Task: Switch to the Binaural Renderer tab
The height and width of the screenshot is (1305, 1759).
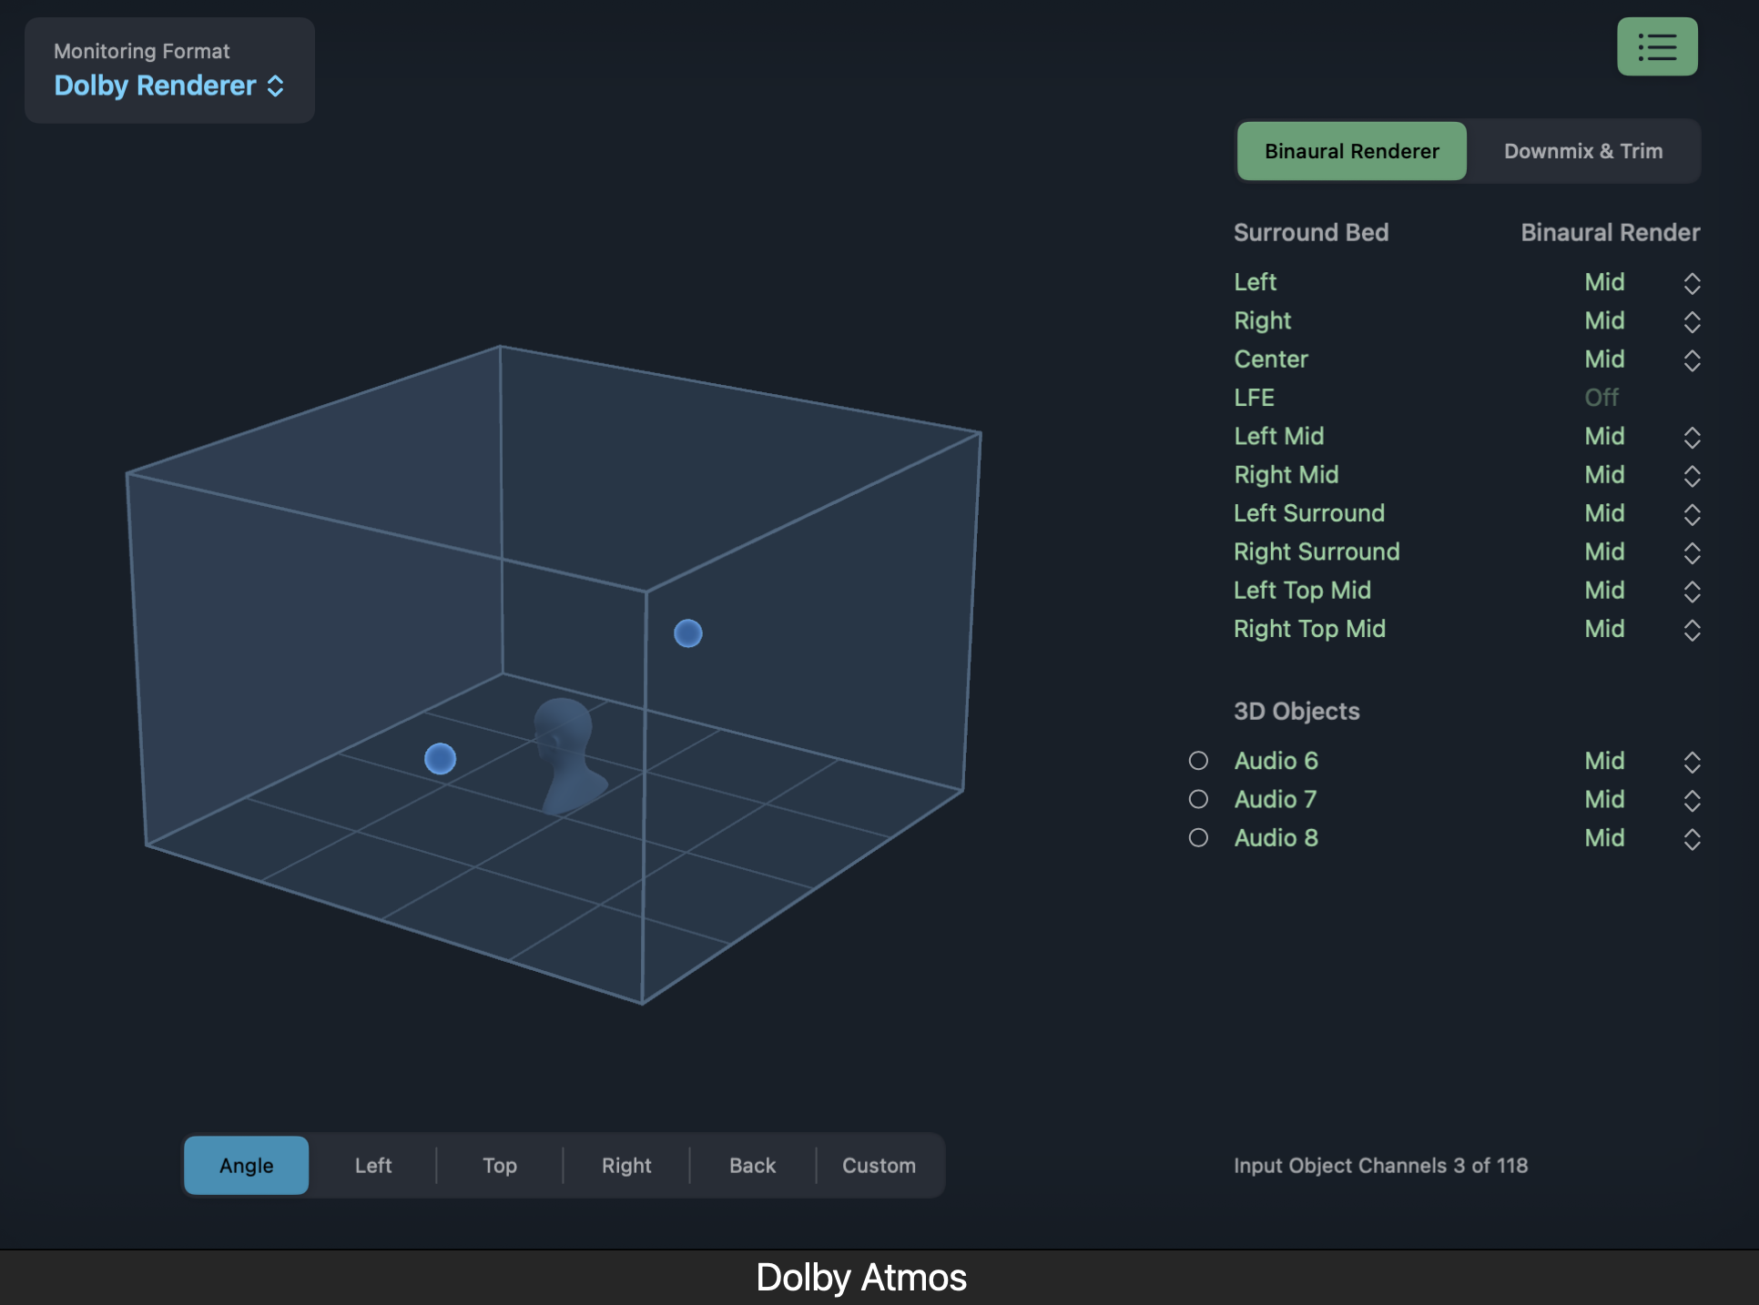Action: tap(1351, 151)
